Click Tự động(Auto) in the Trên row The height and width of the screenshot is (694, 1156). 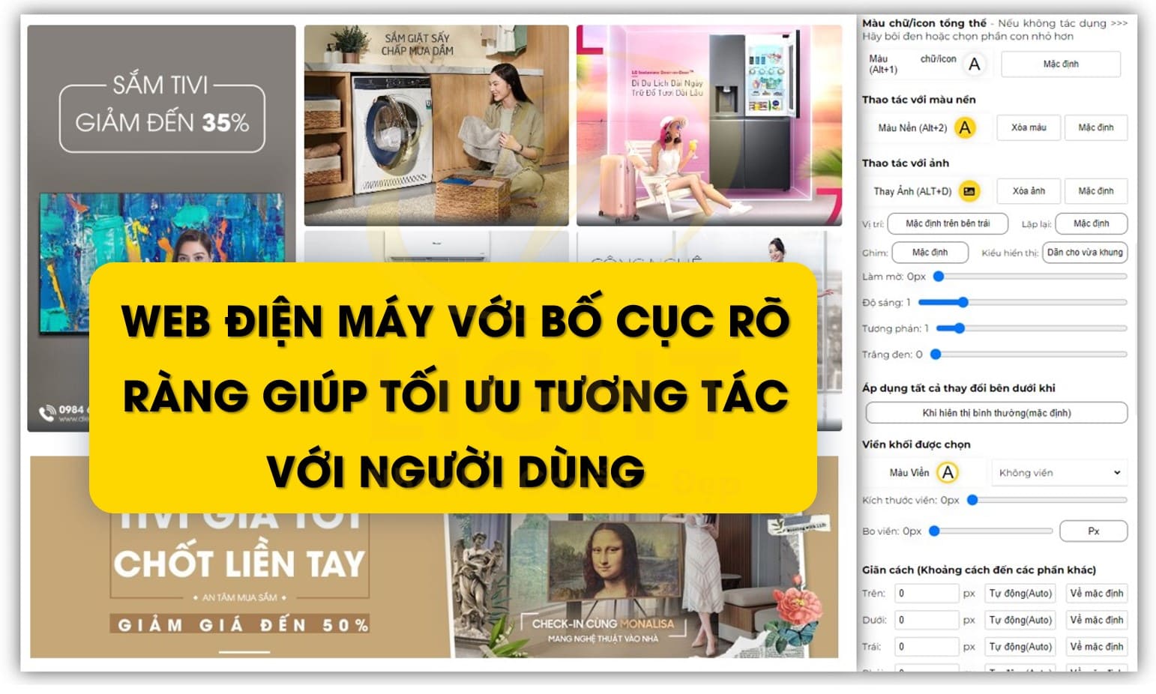[1020, 594]
